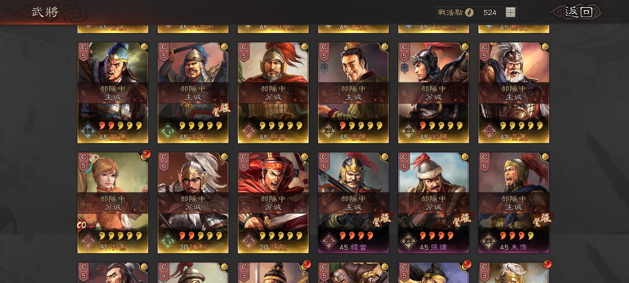Image resolution: width=629 pixels, height=283 pixels.
Task: Click the 覺醒 awakening mark on 韓當
Action: click(382, 220)
